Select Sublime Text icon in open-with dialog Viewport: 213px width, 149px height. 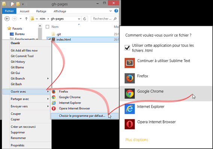click(130, 63)
